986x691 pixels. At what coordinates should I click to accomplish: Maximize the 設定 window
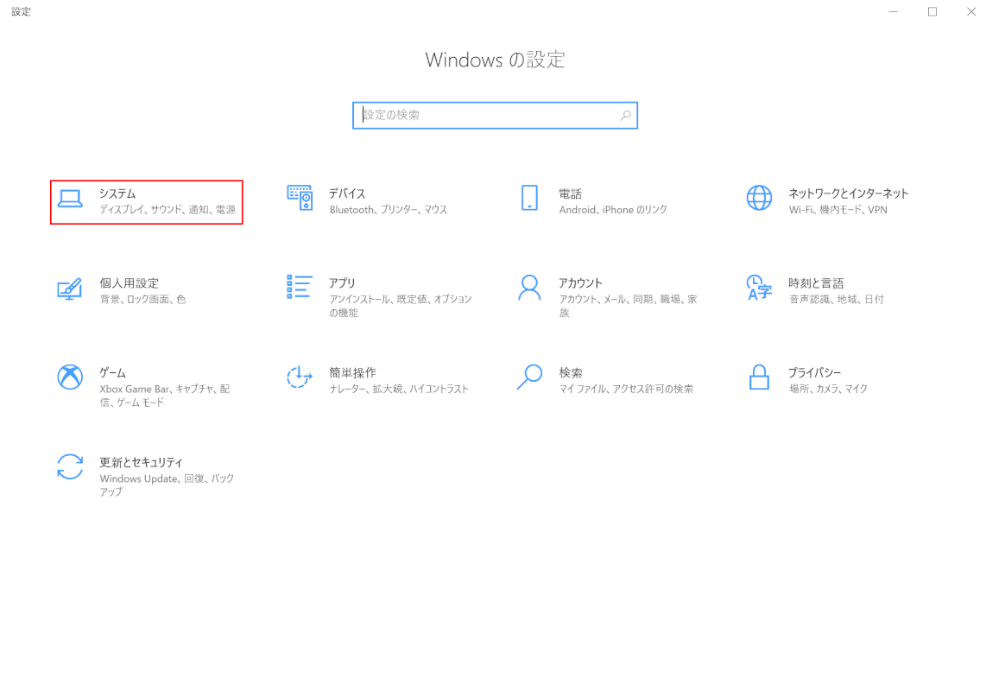click(x=932, y=11)
